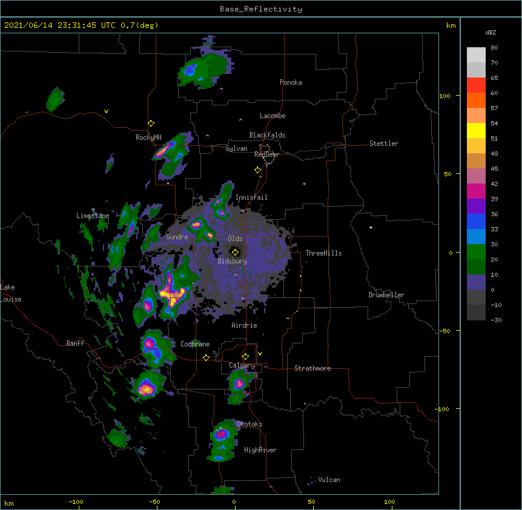Pick the red 65 dBZ legend swatch
Viewport: 522px width, 510px height.
476,85
